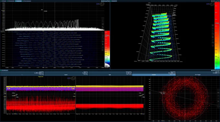Click the green check icon in the Waterfall 3D side toolbar
Image resolution: width=220 pixels, height=122 pixels.
tap(213, 37)
